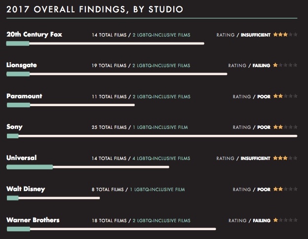Click '14 TOTAL FILMS' in the 20th Century Fox row
The height and width of the screenshot is (239, 308).
(x=109, y=35)
